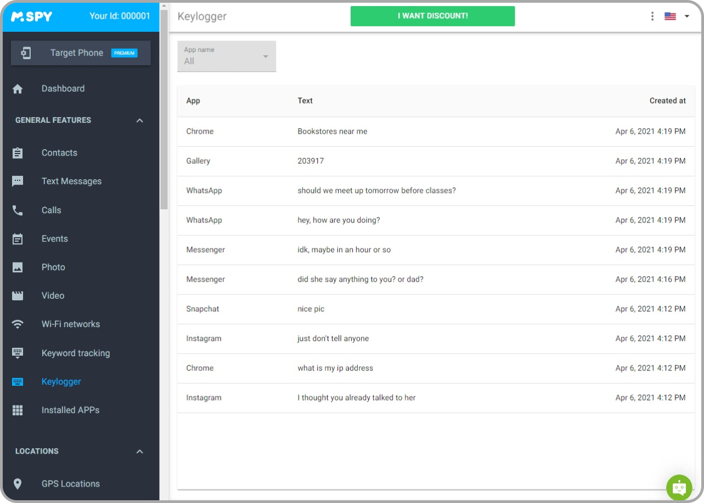
Task: Click the PREMIUM badge
Action: (x=124, y=53)
